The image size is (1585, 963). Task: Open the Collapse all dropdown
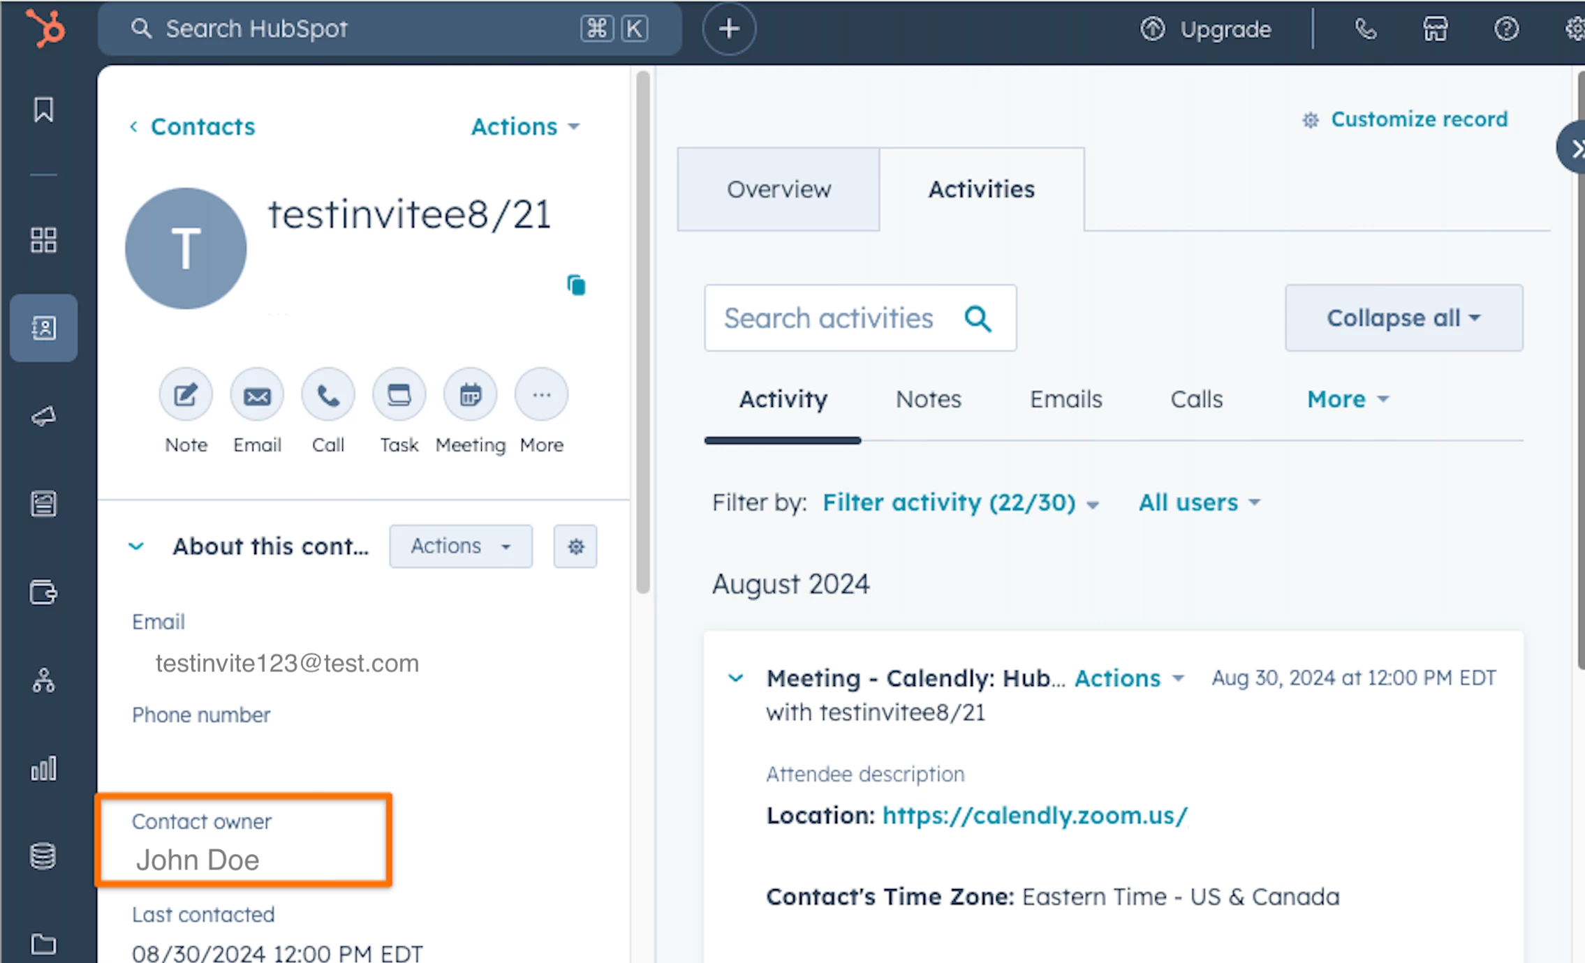(x=1403, y=318)
